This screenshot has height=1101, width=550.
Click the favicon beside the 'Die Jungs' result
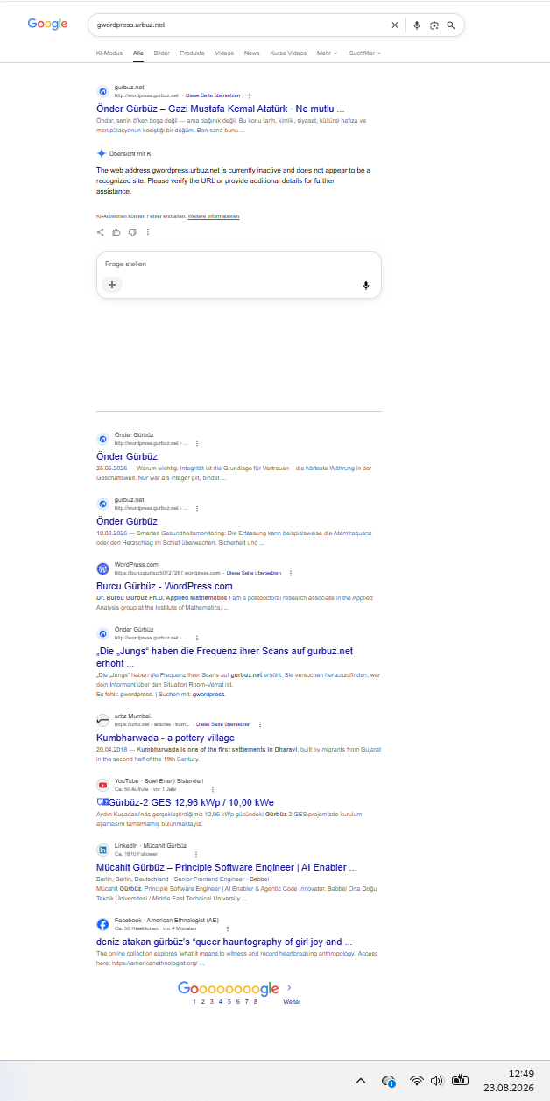[102, 633]
